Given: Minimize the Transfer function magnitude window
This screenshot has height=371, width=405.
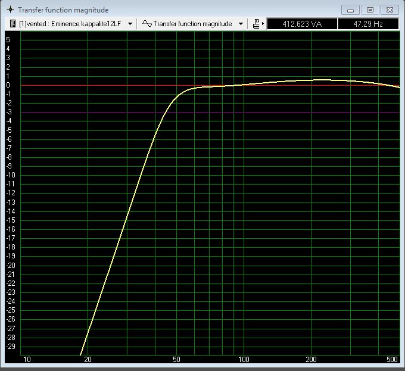Looking at the screenshot, I should 352,10.
